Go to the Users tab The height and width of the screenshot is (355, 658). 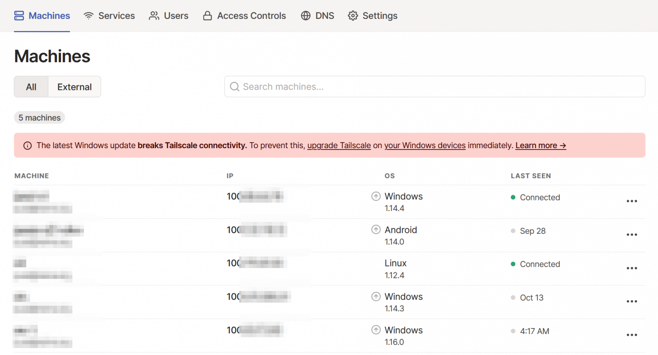[x=168, y=16]
